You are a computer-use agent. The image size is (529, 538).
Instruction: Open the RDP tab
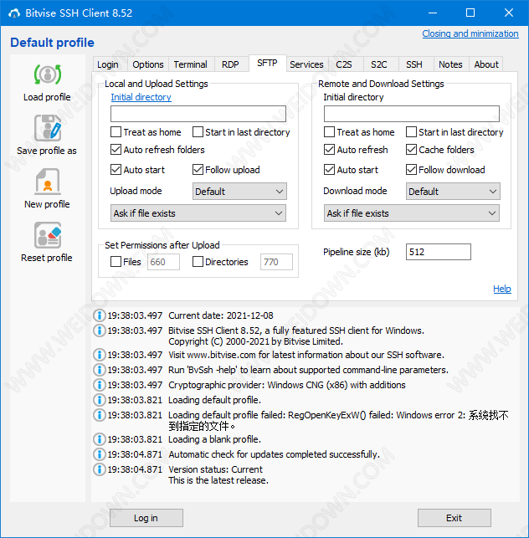230,64
